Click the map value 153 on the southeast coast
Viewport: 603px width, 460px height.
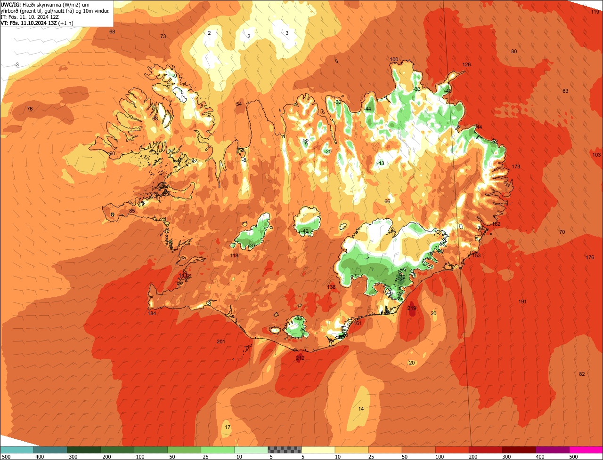[476, 255]
